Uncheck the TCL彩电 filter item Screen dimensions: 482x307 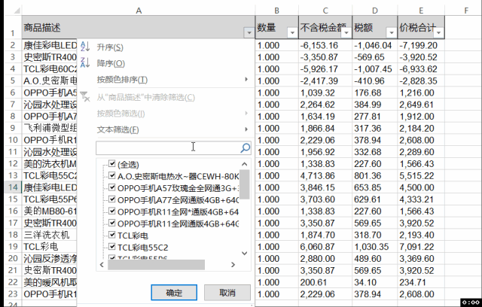click(x=112, y=235)
